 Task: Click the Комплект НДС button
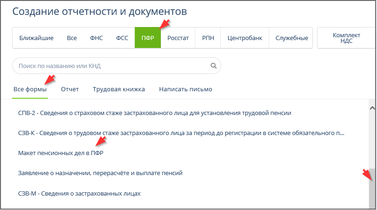pyautogui.click(x=346, y=38)
